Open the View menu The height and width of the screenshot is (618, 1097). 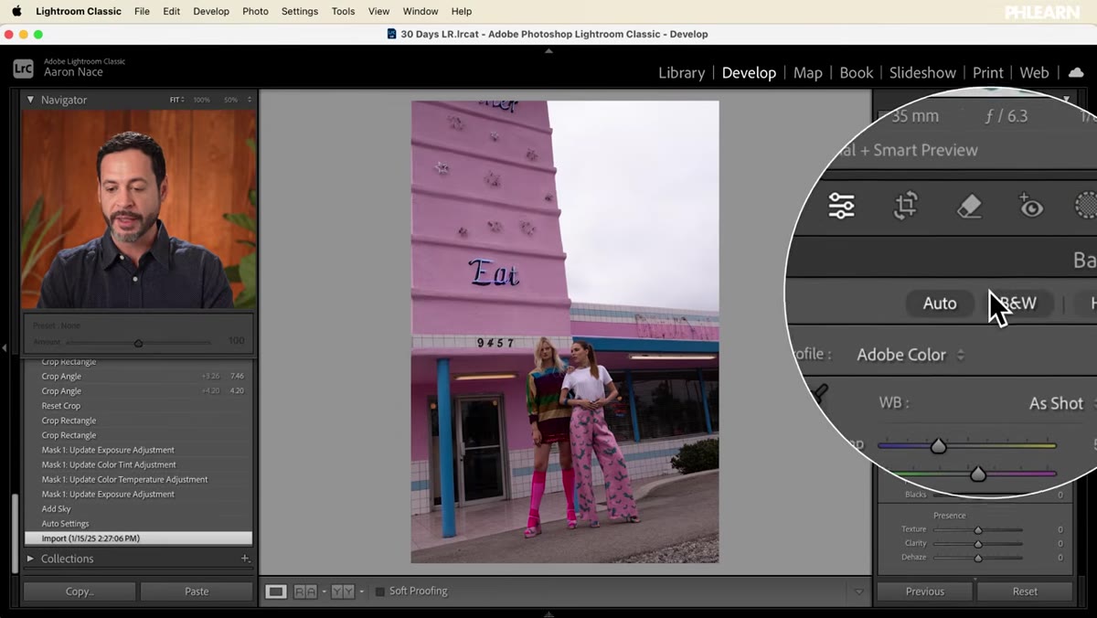(378, 11)
